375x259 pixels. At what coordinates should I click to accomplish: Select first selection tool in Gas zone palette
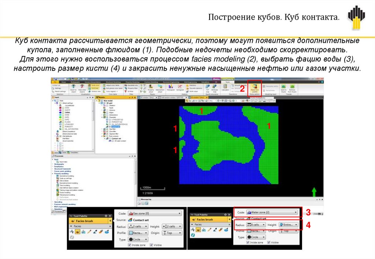pyautogui.click(x=72, y=232)
